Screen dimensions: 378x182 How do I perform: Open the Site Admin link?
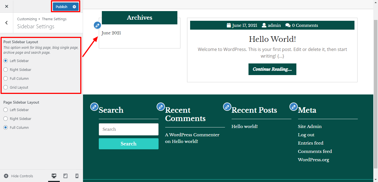310,127
